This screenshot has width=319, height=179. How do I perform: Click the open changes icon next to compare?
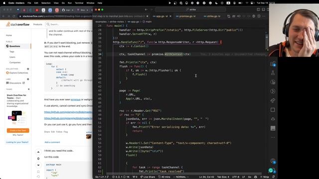coord(234,16)
